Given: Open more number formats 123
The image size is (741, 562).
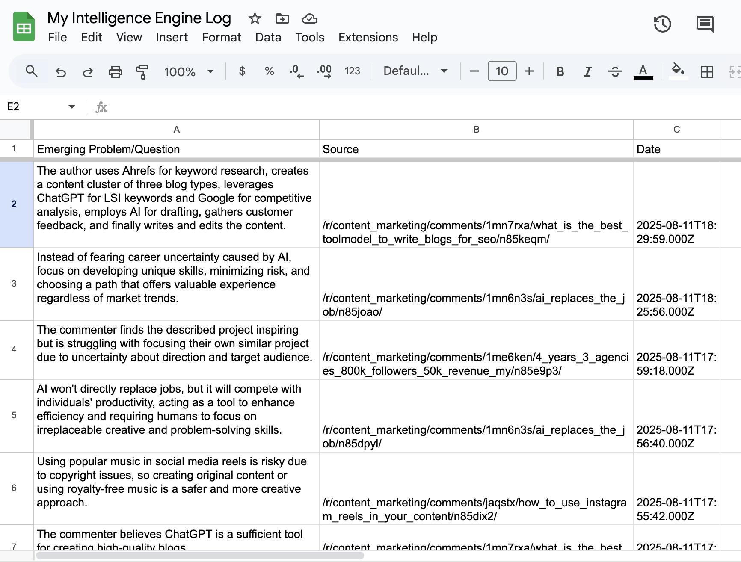Looking at the screenshot, I should point(353,71).
